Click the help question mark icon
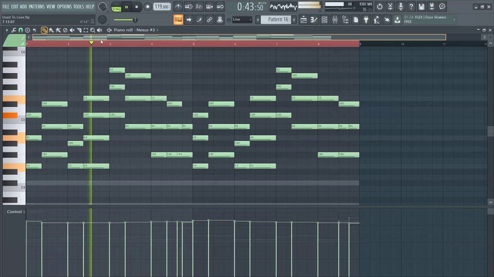 [411, 7]
